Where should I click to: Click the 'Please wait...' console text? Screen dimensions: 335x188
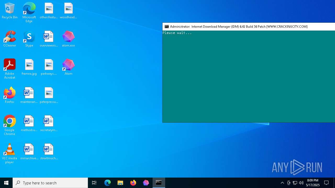(x=177, y=33)
